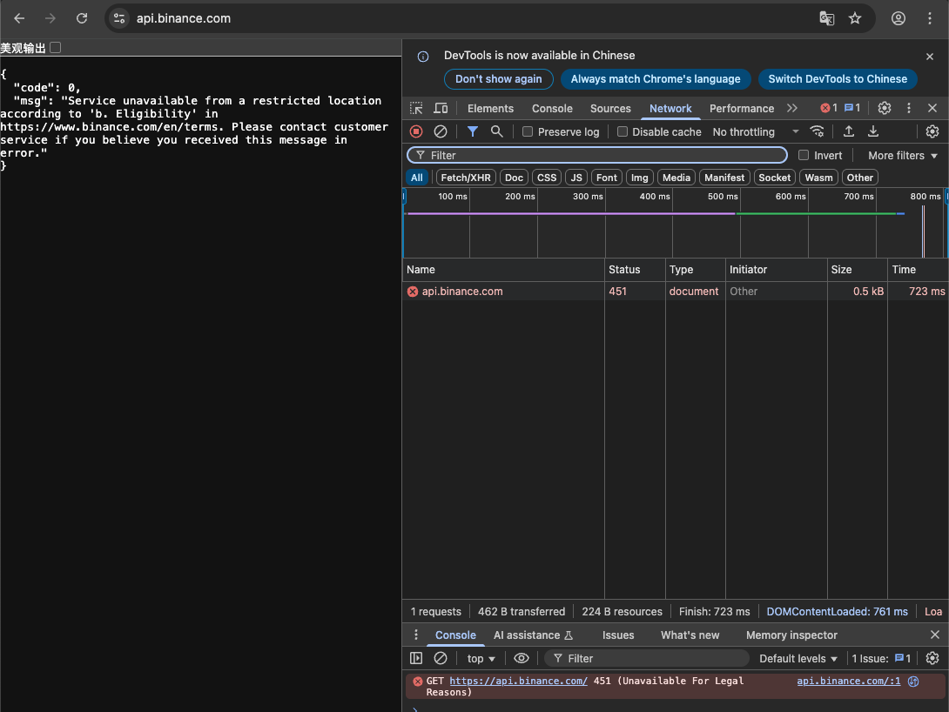Open the Issues drawer tab
Viewport: 949px width, 712px height.
(618, 635)
